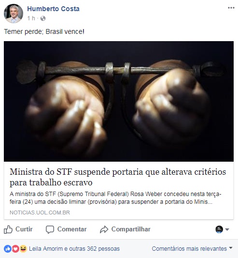
Task: Click the 1 h post timestamp
Action: [31, 18]
